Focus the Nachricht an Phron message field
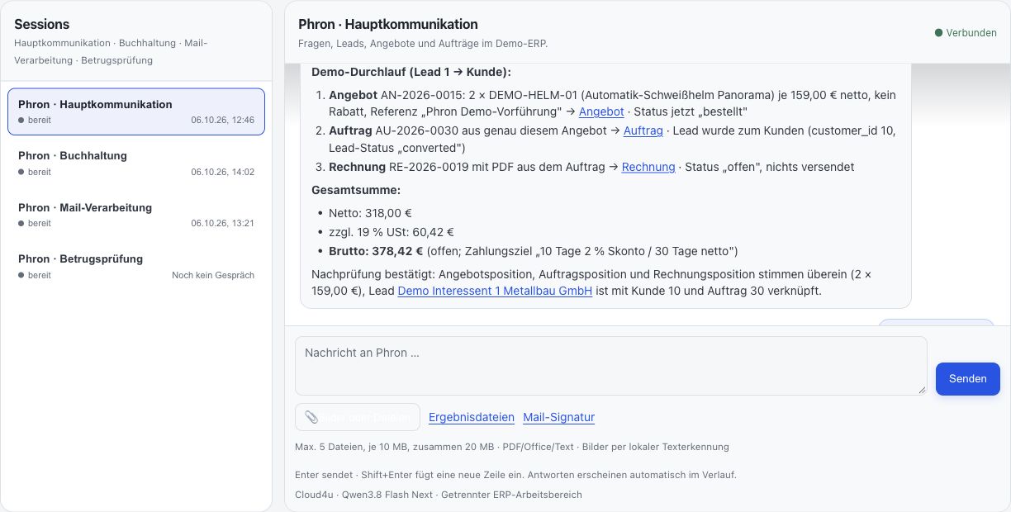Screen dimensions: 1011x512 [610, 366]
